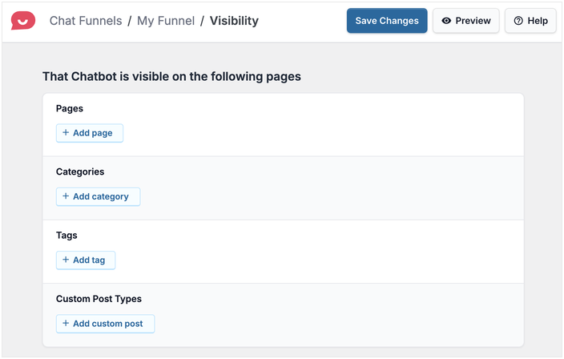Click the plus icon beside Add tag
This screenshot has height=359, width=564.
(x=66, y=260)
